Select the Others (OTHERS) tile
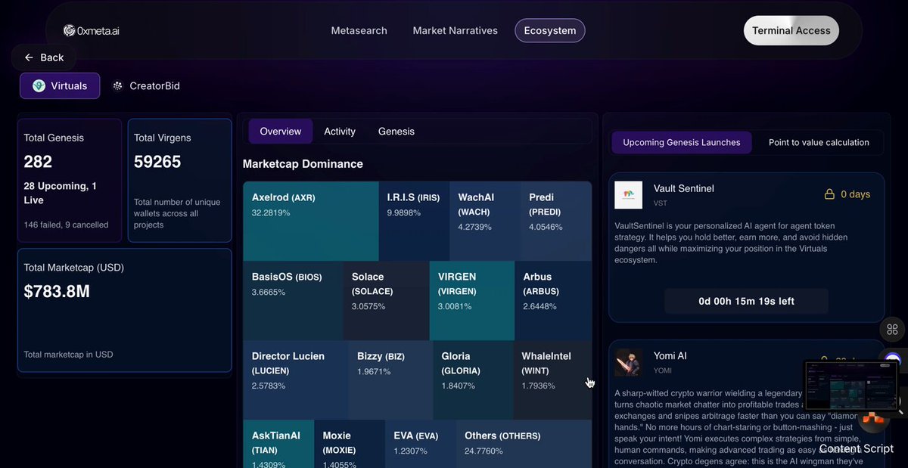Viewport: 908px width, 468px height. tap(524, 444)
